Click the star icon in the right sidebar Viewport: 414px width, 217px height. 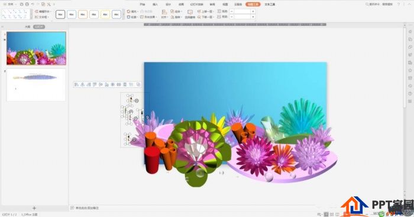pyautogui.click(x=410, y=70)
